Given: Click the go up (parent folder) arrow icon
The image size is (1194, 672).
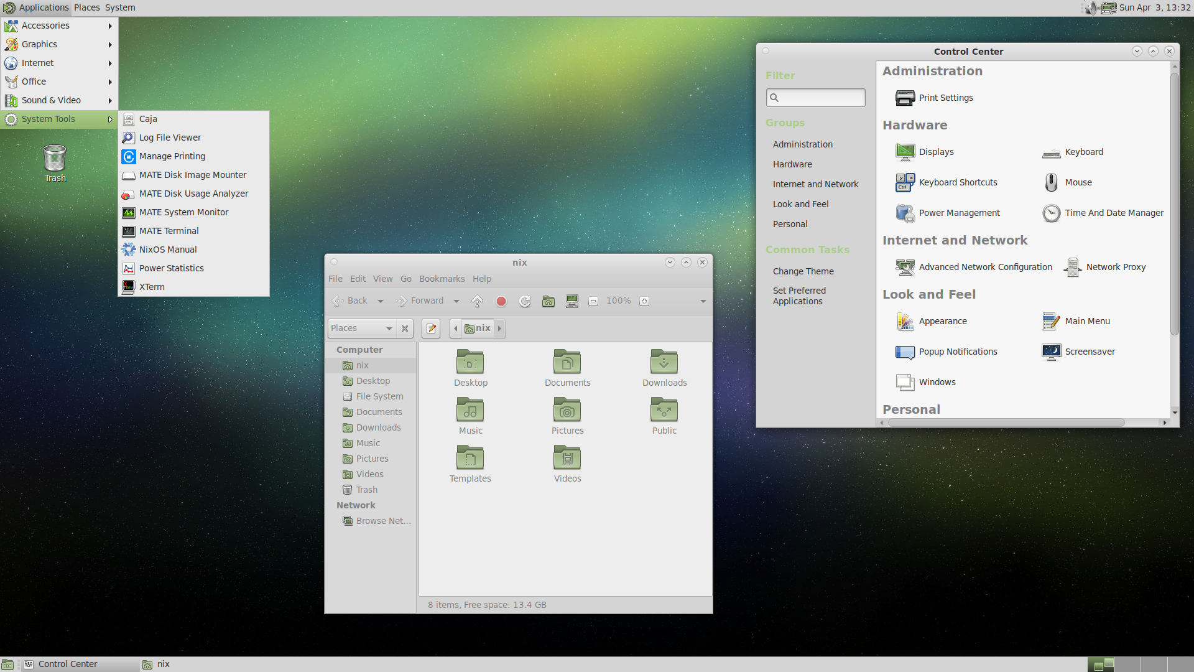Looking at the screenshot, I should (478, 301).
